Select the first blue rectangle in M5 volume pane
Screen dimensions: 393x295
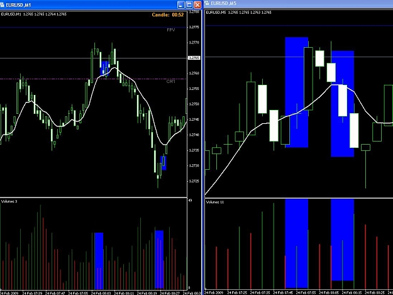click(297, 243)
